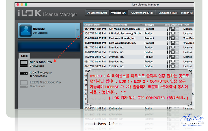Sort by Deposit Date column header
The height and width of the screenshot is (131, 208).
92,25
